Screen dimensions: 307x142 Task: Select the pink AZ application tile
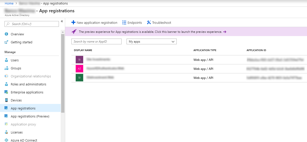(x=79, y=69)
